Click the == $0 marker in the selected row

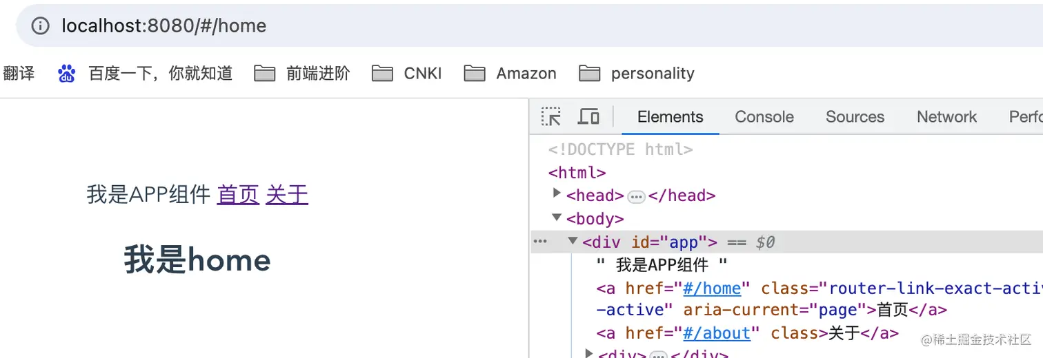coord(751,242)
